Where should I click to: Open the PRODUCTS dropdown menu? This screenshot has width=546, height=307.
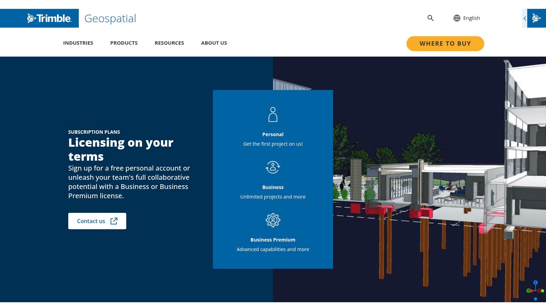tap(124, 43)
